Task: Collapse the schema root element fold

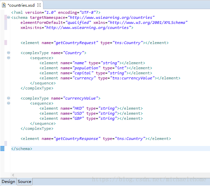Action: 8,17
